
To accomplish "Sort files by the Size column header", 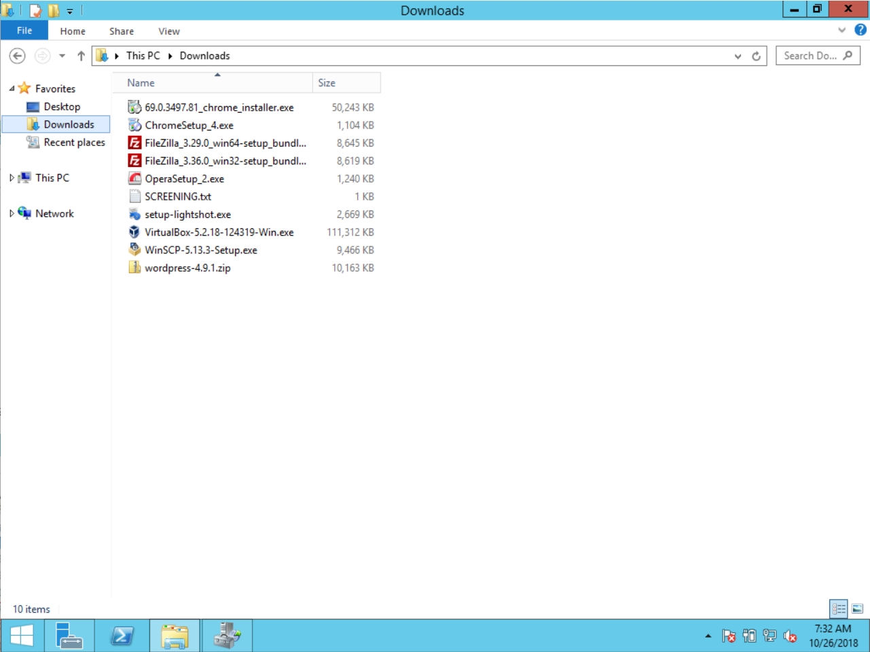I will pyautogui.click(x=346, y=83).
